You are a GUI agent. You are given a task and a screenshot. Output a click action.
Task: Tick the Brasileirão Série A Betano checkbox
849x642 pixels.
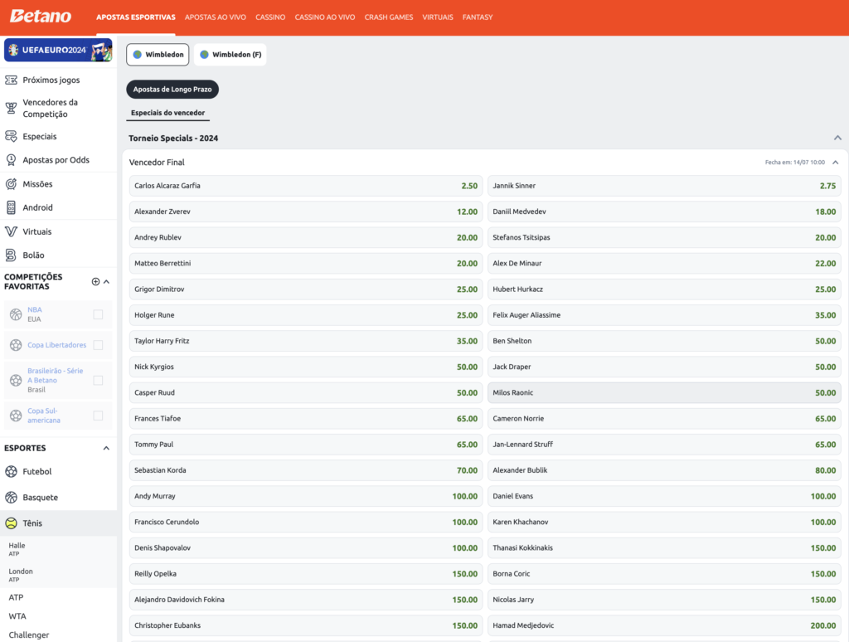pyautogui.click(x=98, y=381)
